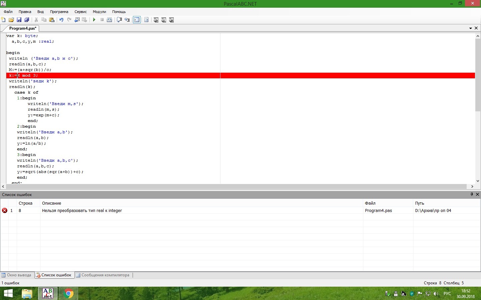
Task: Open a file using the folder icon
Action: (x=11, y=20)
